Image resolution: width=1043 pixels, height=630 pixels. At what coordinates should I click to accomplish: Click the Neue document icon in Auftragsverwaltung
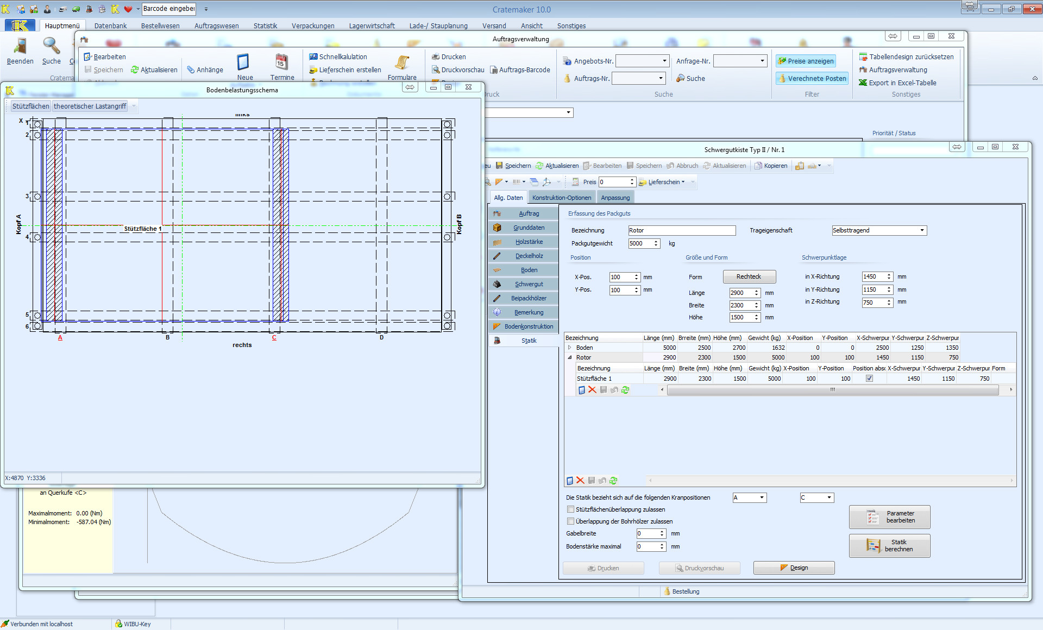point(243,61)
